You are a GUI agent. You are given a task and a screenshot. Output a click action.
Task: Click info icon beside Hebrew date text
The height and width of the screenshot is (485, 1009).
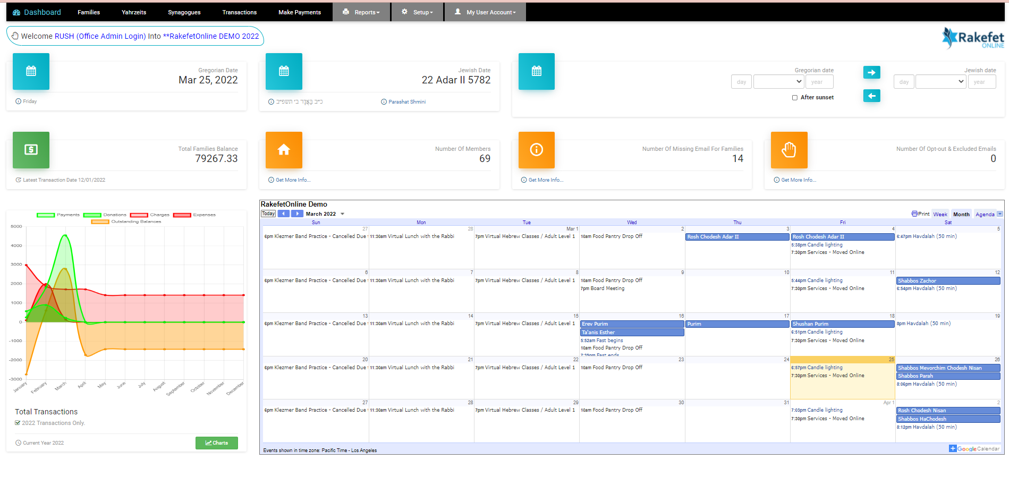pyautogui.click(x=271, y=101)
